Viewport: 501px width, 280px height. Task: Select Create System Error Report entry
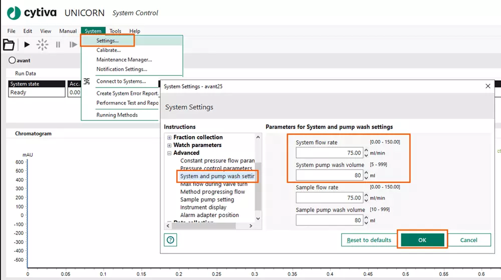pos(127,93)
